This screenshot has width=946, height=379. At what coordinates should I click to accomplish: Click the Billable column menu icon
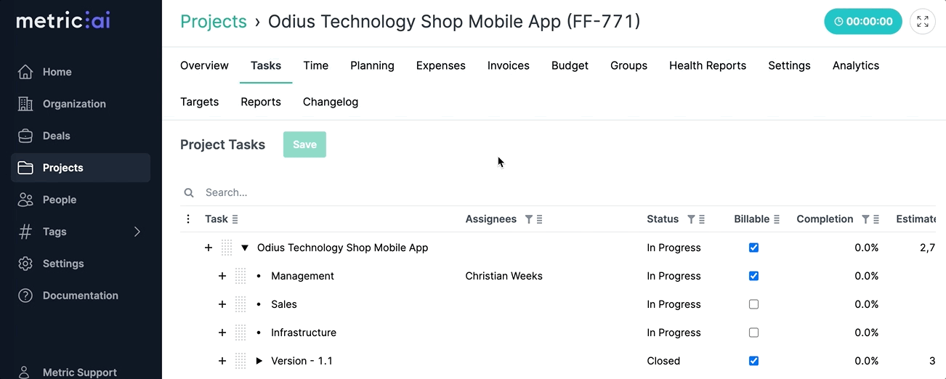tap(777, 219)
